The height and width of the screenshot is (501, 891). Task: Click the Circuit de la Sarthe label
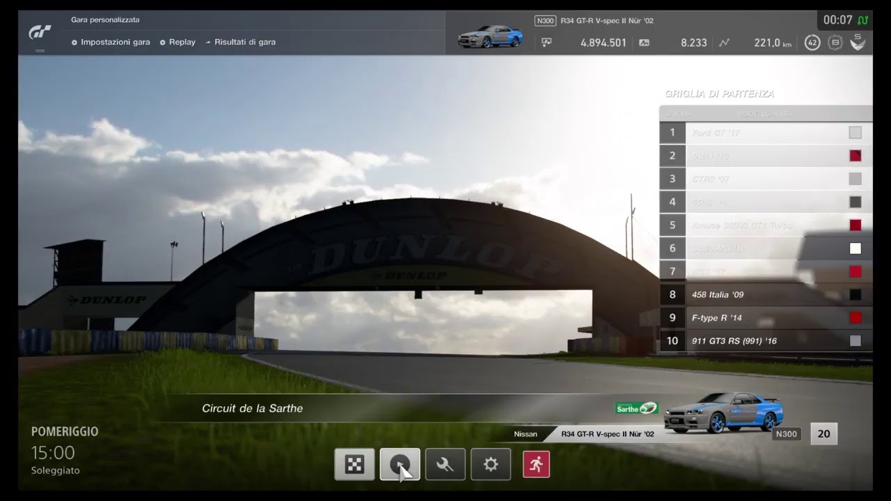[x=252, y=408]
